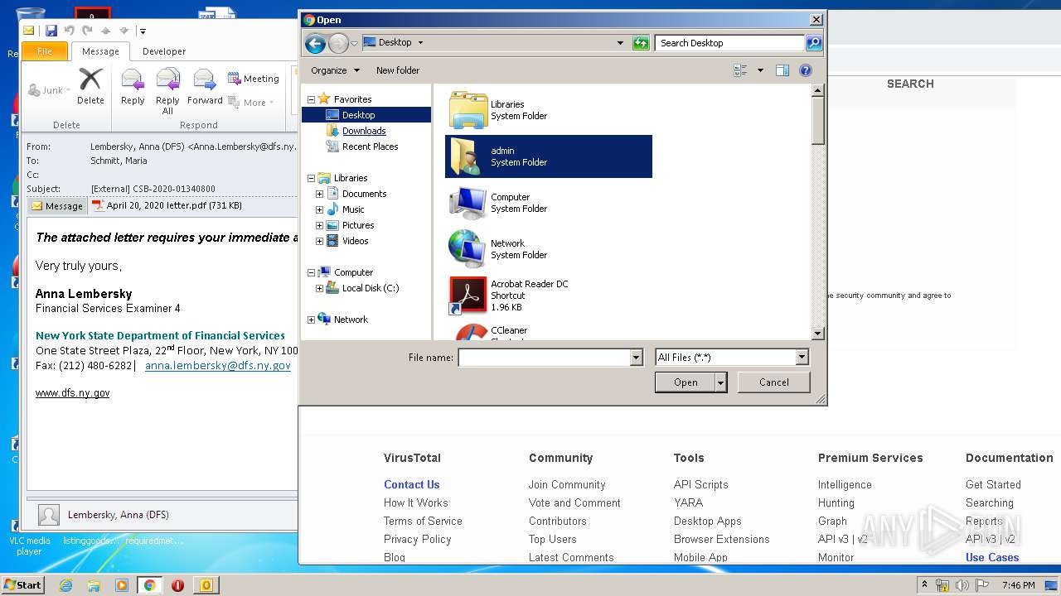
Task: Click file list scrollbar down arrow
Action: coord(817,333)
